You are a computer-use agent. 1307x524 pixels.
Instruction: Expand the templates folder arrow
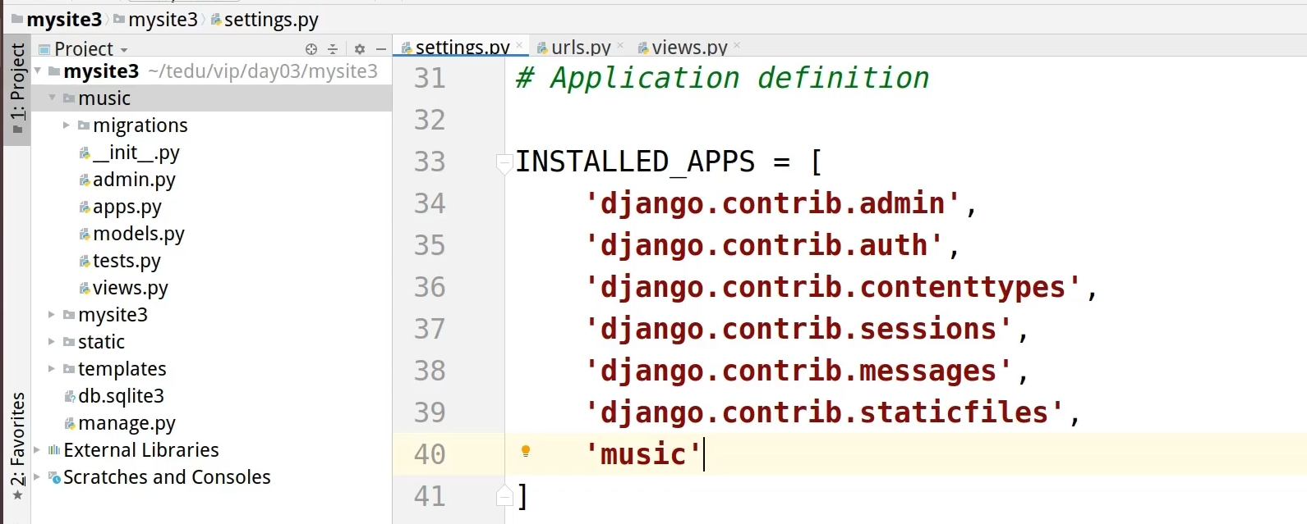tap(52, 369)
